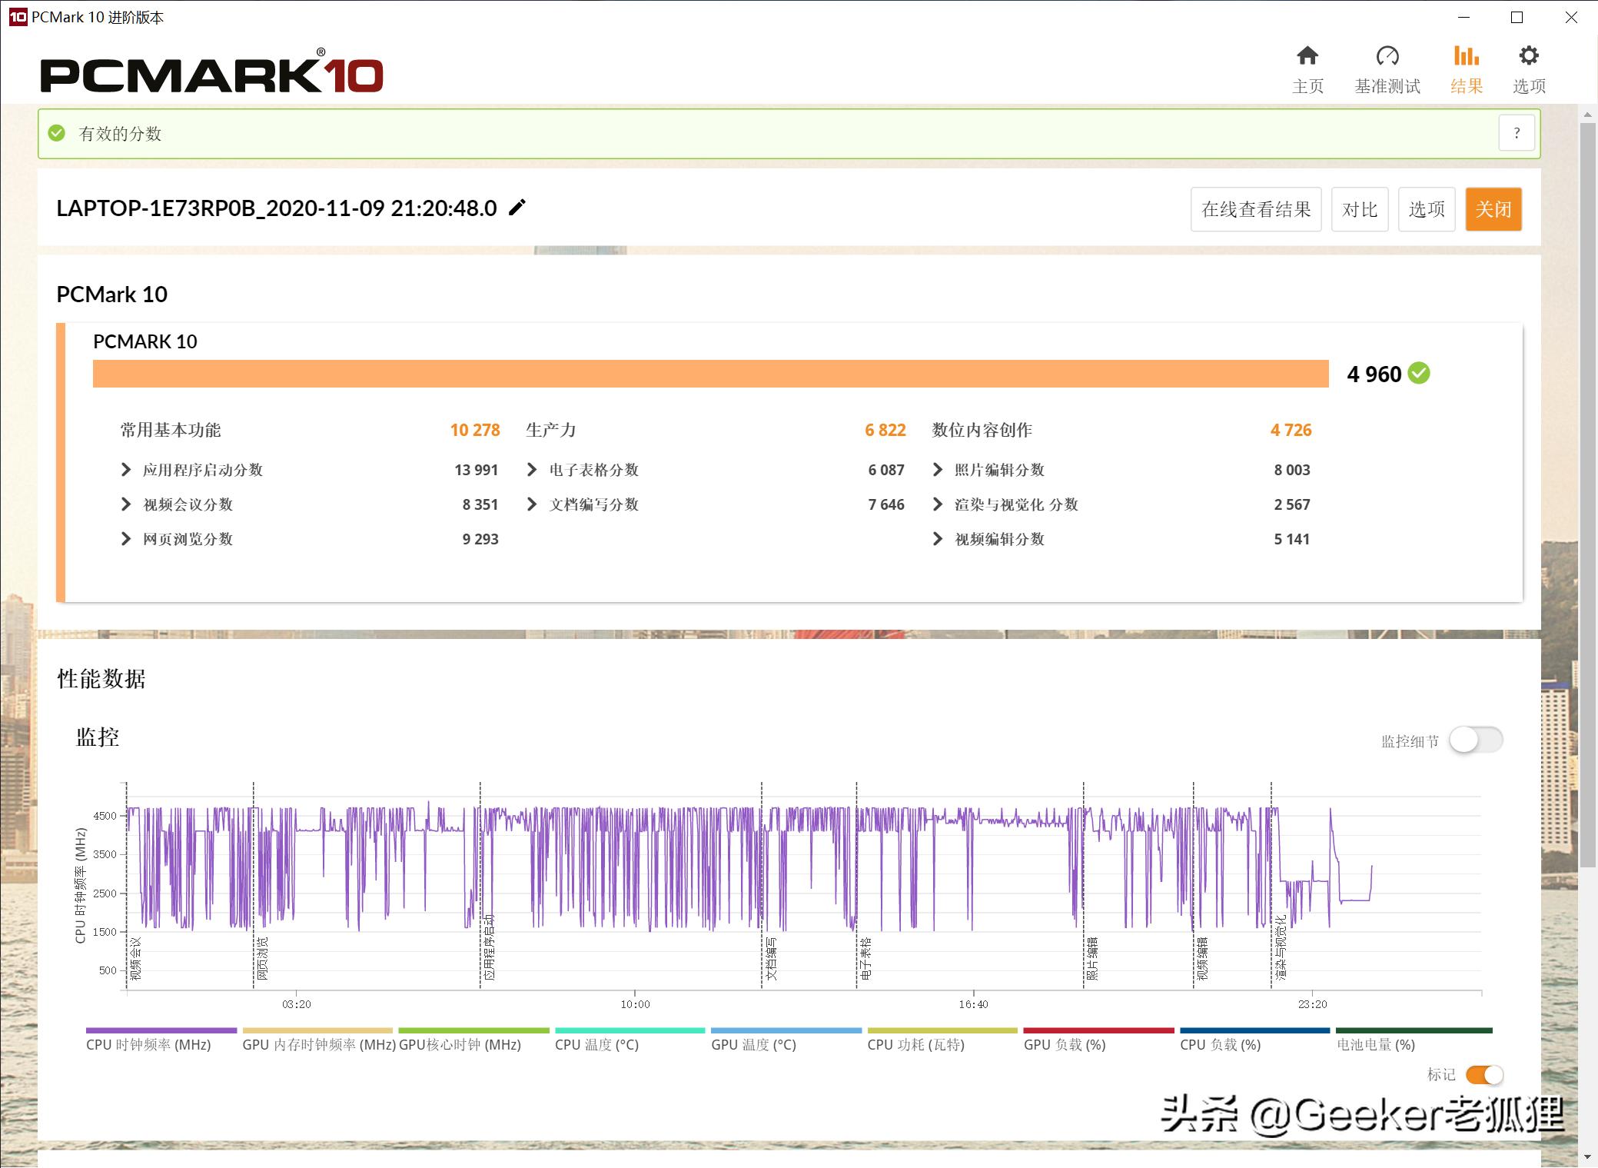Click the CPU 时钟频率 purple legend swatch
1598x1168 pixels.
point(161,1030)
